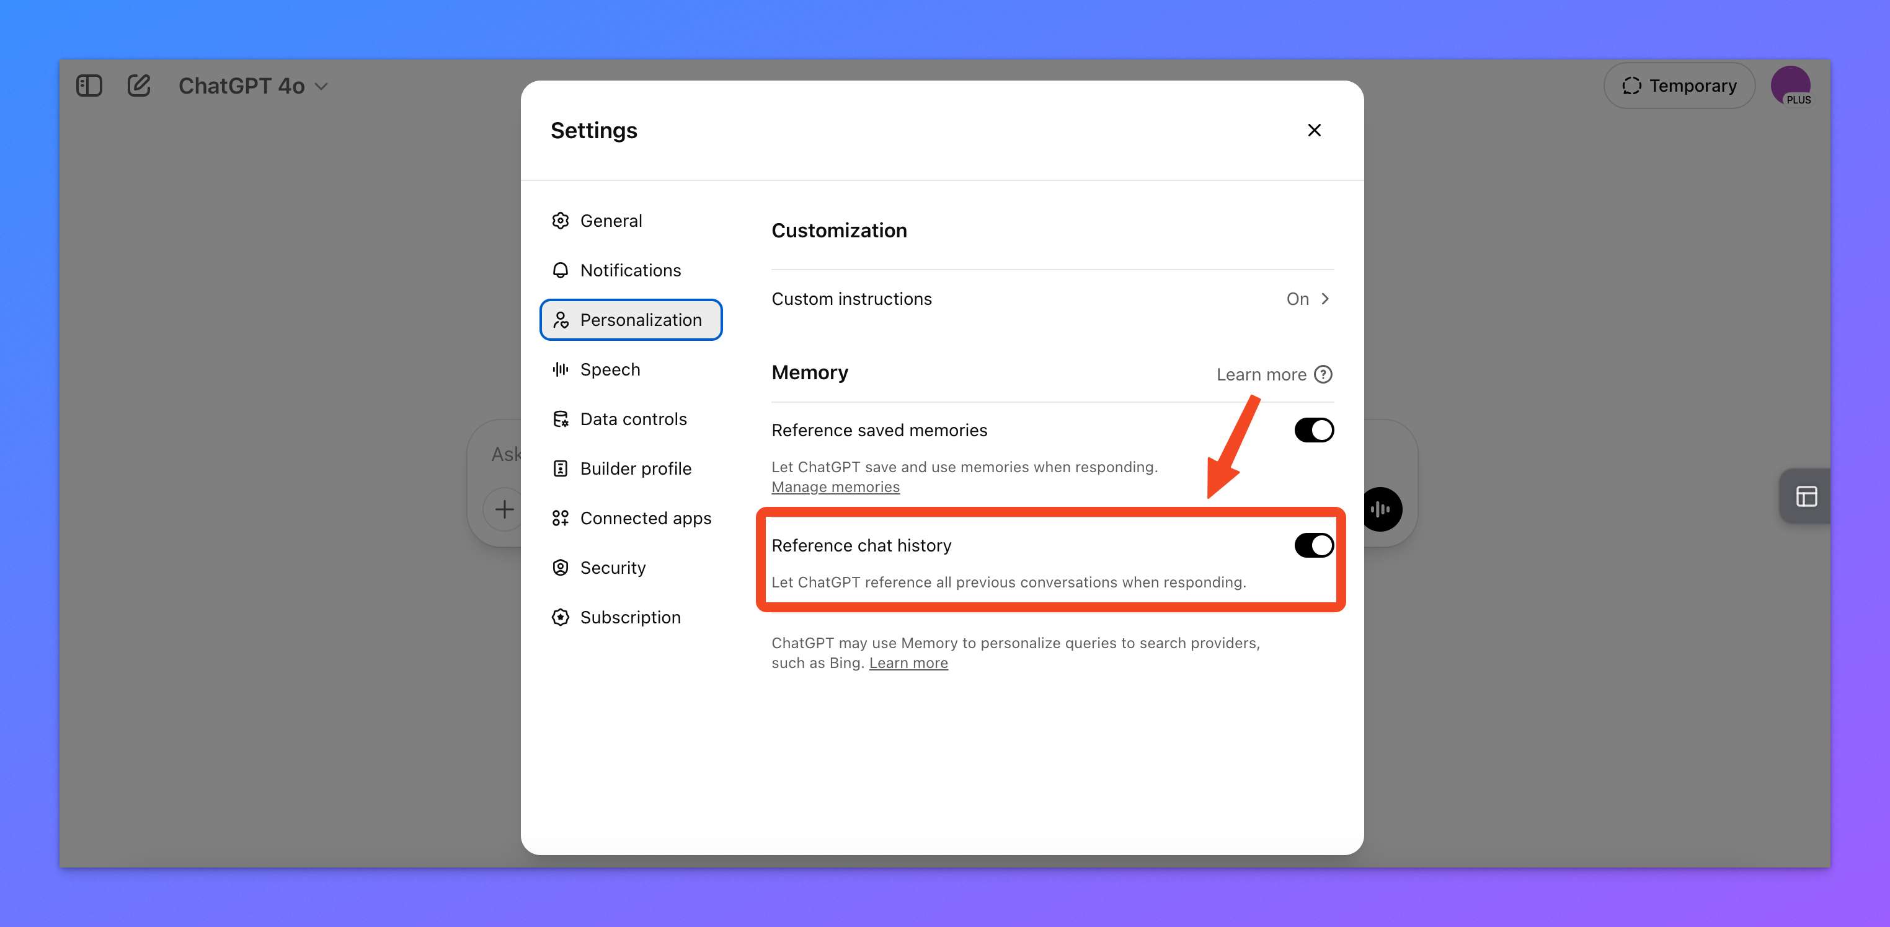Close the Settings dialog
Image resolution: width=1890 pixels, height=927 pixels.
coord(1314,131)
